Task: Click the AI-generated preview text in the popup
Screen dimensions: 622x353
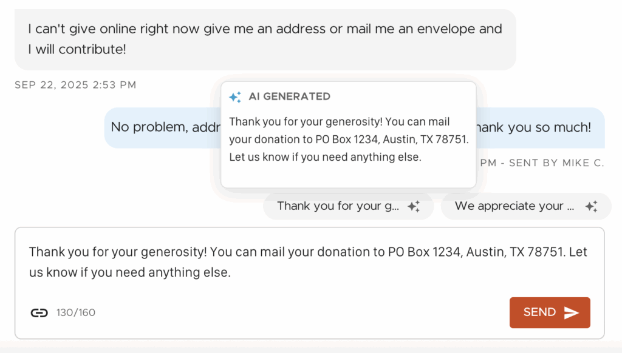Action: point(348,140)
